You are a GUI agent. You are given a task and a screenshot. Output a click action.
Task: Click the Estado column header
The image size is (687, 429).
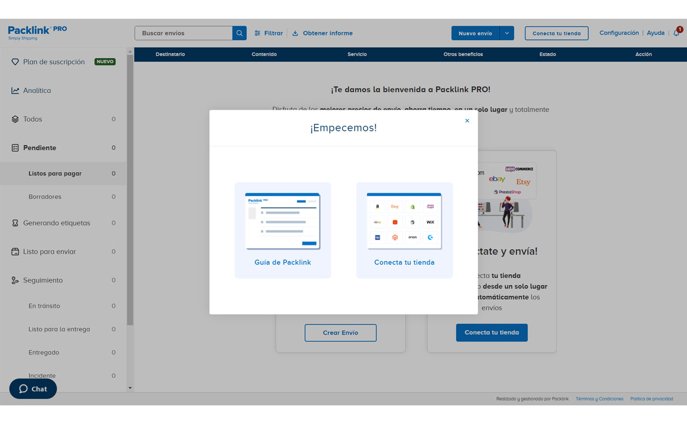[547, 54]
